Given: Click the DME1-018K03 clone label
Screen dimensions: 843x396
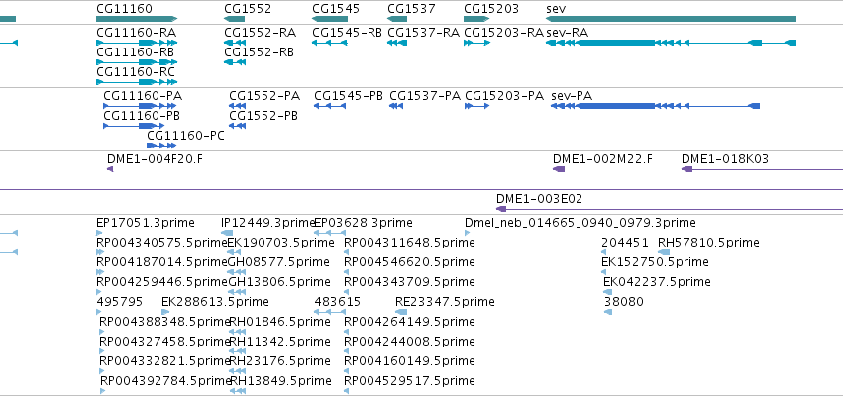Looking at the screenshot, I should click(x=725, y=159).
